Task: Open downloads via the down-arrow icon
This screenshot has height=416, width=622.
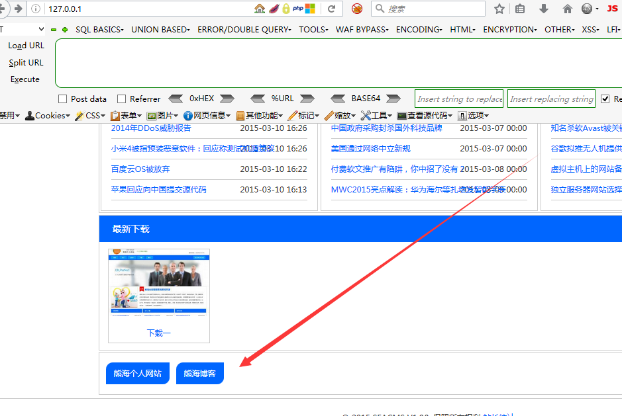Action: click(543, 9)
